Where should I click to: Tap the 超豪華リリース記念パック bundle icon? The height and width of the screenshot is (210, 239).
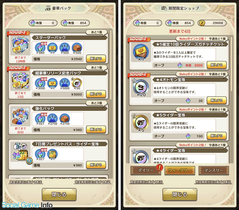(x=20, y=80)
